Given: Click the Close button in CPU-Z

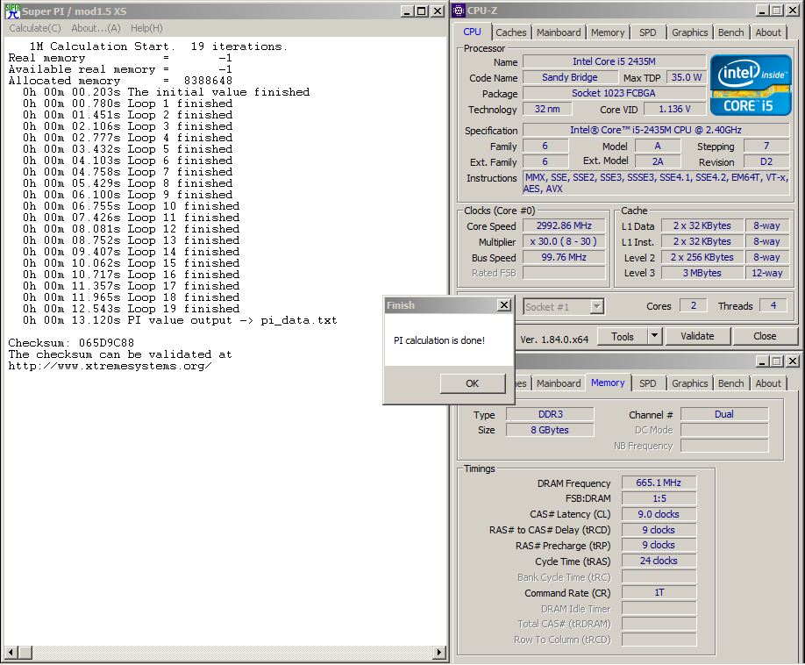Looking at the screenshot, I should click(x=765, y=336).
